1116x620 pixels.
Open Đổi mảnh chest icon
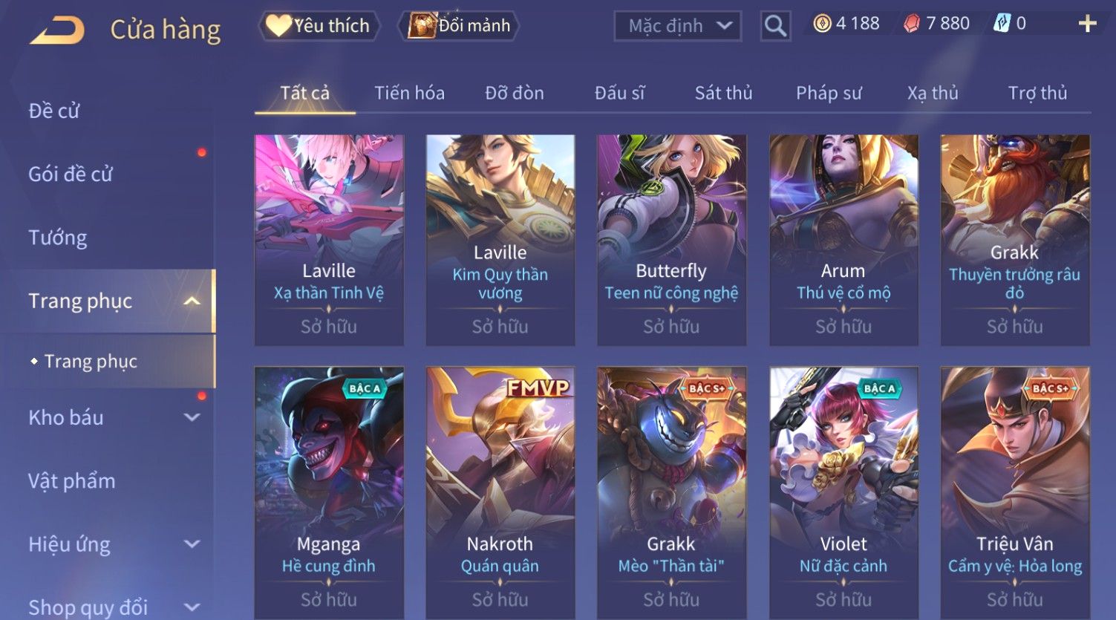coord(421,26)
